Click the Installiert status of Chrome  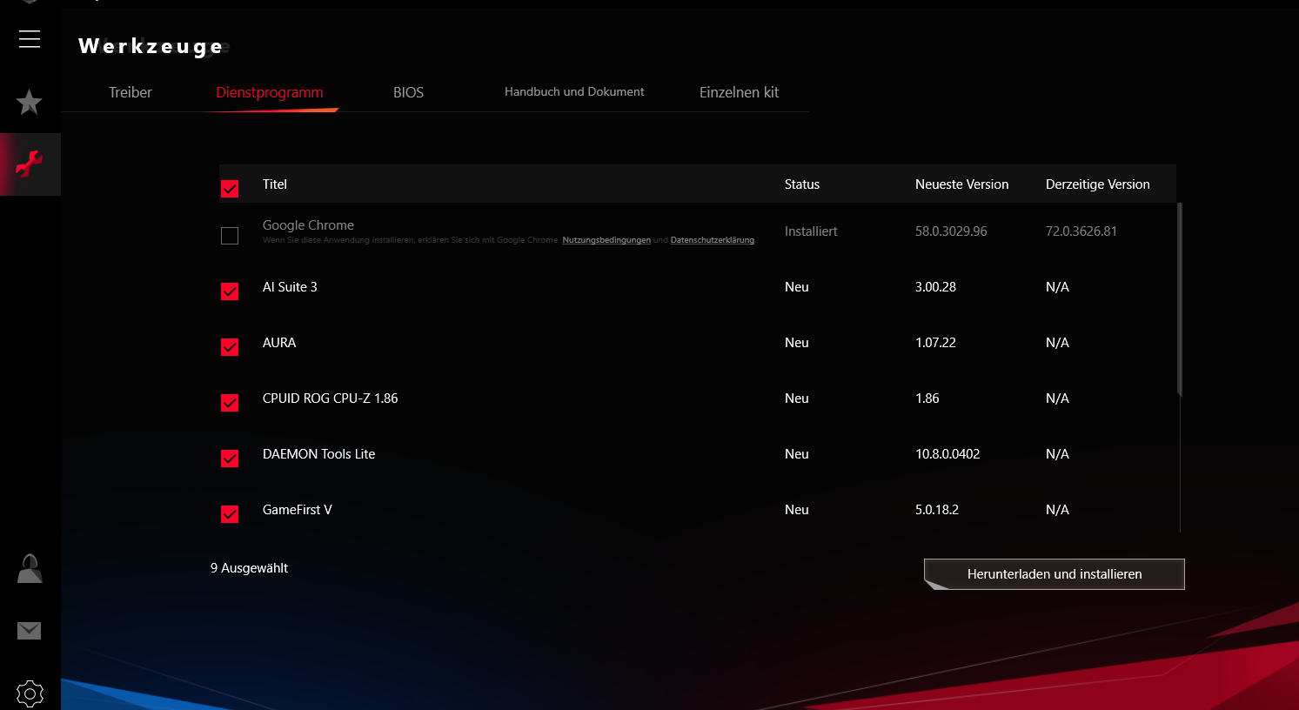pyautogui.click(x=811, y=231)
